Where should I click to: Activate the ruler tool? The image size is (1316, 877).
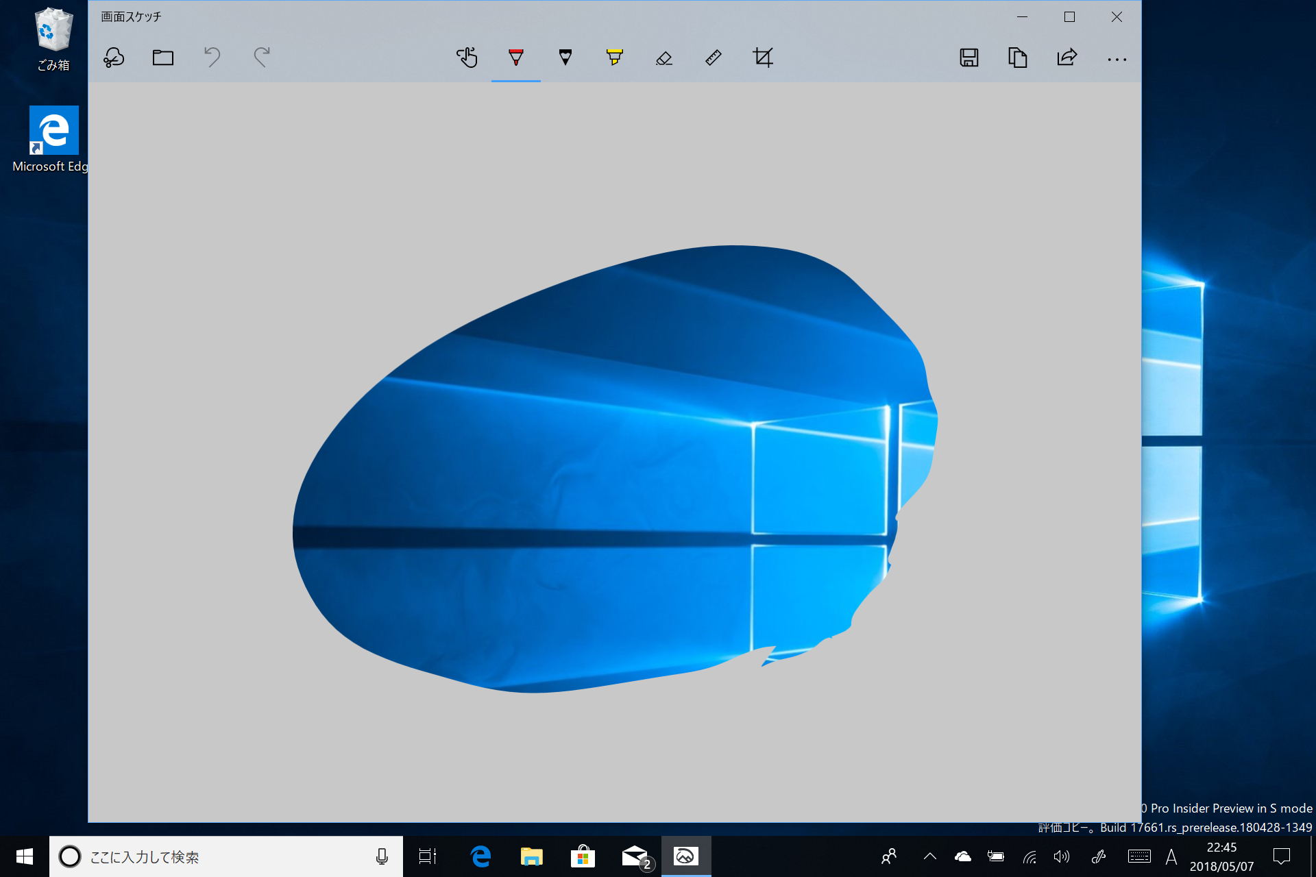point(714,58)
